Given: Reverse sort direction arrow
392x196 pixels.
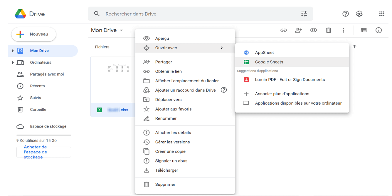Looking at the screenshot, I should coord(354,46).
